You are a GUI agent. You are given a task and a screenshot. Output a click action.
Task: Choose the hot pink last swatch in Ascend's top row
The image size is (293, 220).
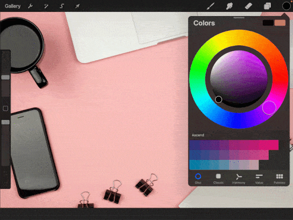tap(273, 145)
